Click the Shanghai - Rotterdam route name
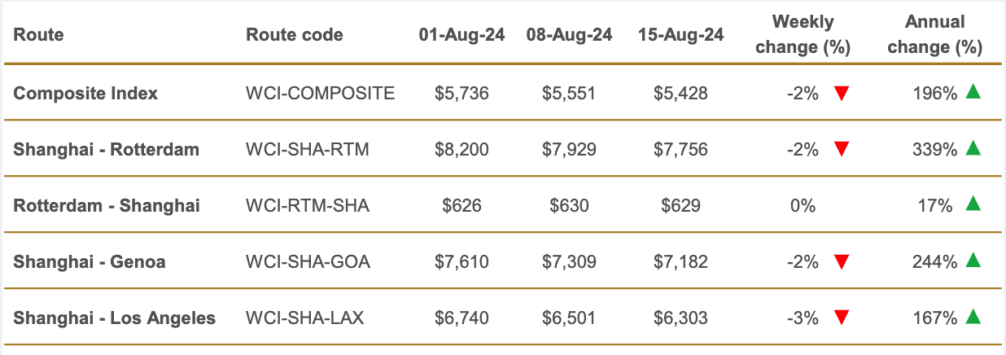 106,150
